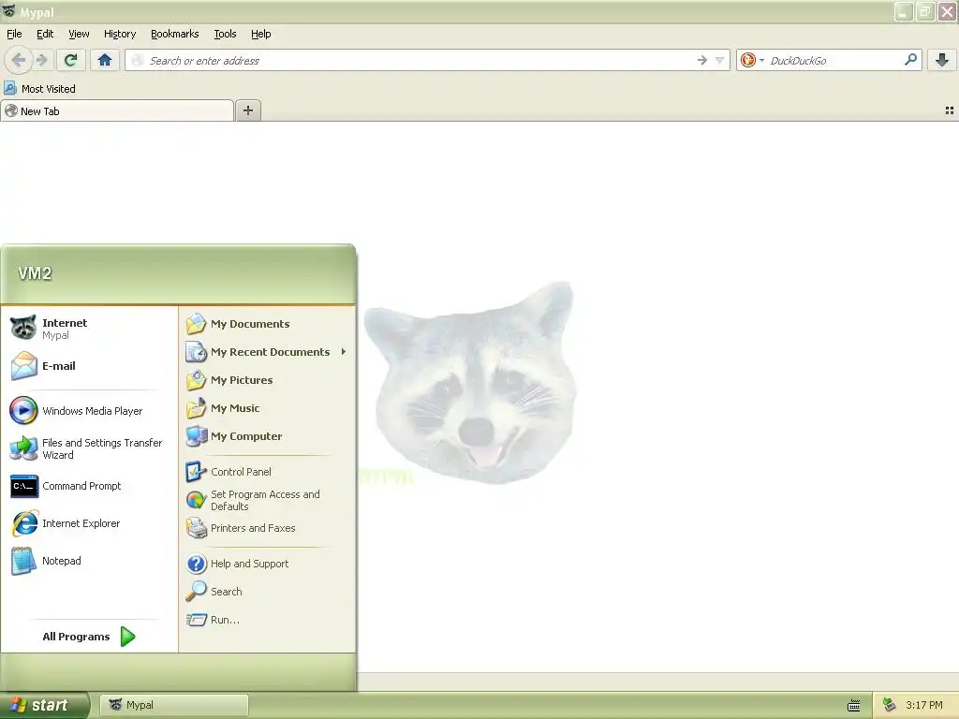The image size is (959, 719).
Task: Open Set Program Access and Defaults
Action: click(267, 500)
